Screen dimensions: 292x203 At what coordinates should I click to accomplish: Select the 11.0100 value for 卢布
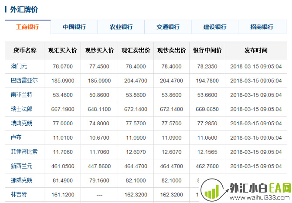(x=63, y=138)
